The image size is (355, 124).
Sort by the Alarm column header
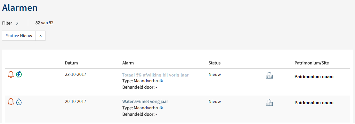tap(128, 63)
